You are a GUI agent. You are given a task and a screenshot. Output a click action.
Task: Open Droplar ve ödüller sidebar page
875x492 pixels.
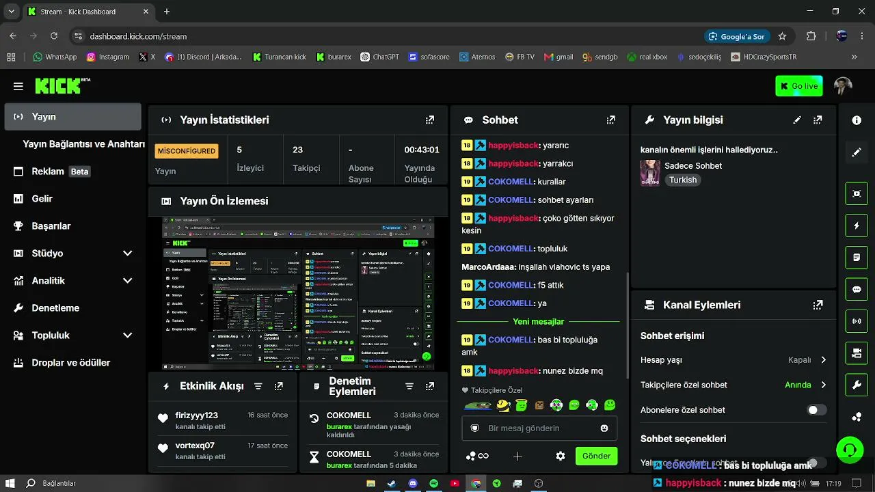(x=73, y=363)
